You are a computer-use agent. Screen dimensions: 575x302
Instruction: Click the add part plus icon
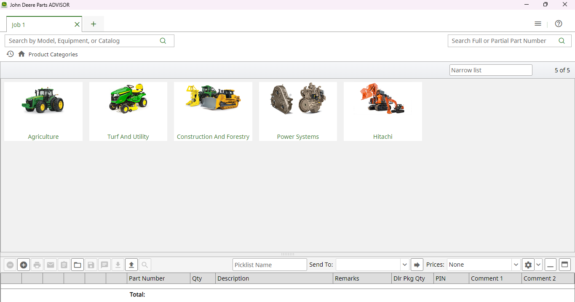pos(24,265)
